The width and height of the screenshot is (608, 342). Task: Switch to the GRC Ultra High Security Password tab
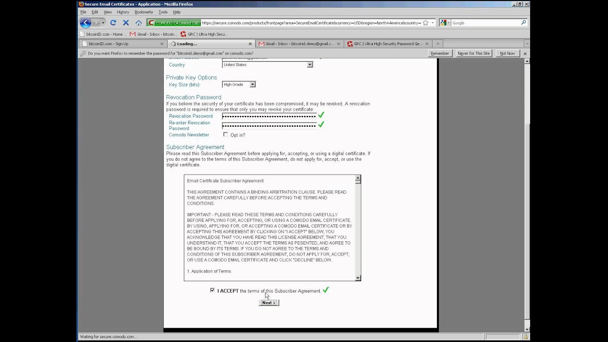tap(388, 44)
